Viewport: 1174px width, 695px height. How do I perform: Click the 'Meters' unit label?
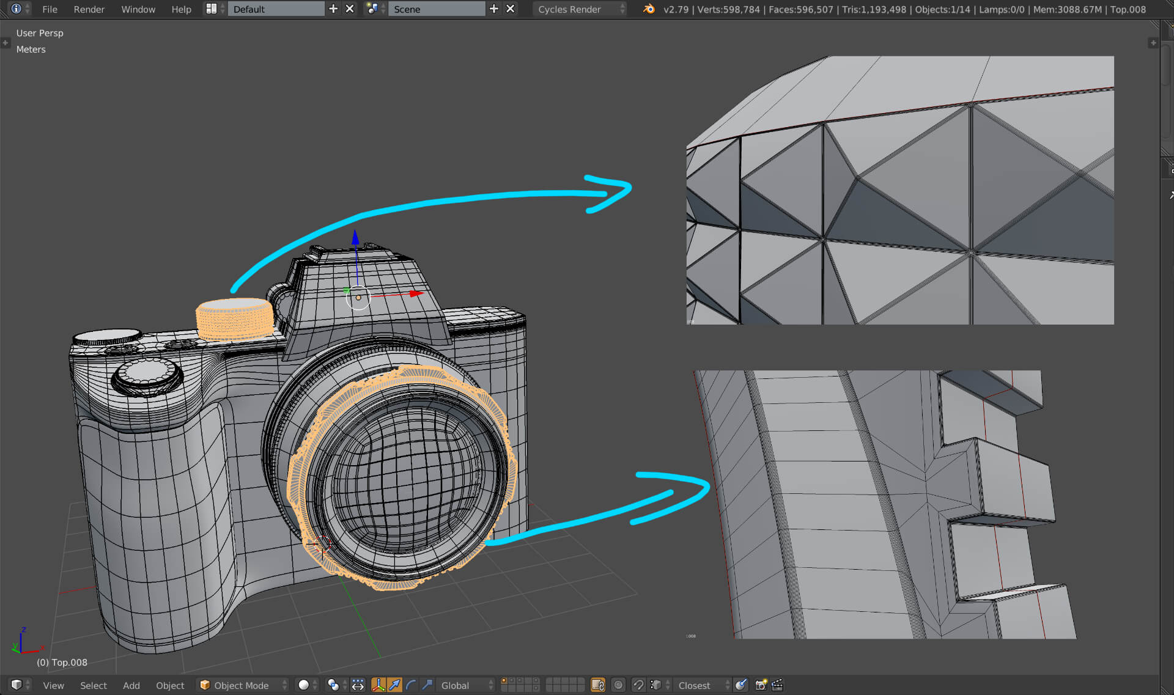coord(31,50)
